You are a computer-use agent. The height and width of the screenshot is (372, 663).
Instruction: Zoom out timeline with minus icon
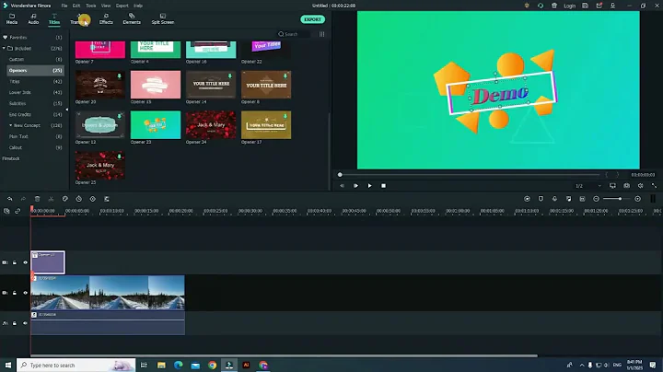pyautogui.click(x=596, y=199)
